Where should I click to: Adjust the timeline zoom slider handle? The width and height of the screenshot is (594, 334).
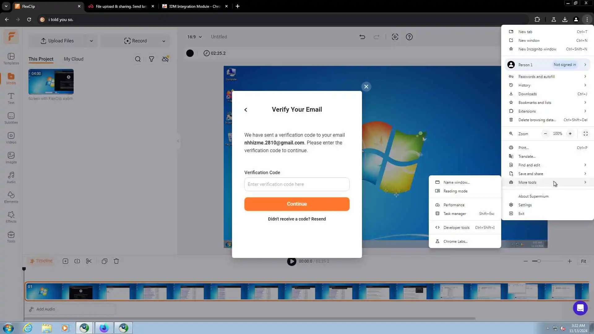pyautogui.click(x=539, y=261)
